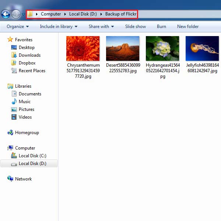Open Dropbox from Favorites
The height and width of the screenshot is (221, 221).
coord(27,63)
